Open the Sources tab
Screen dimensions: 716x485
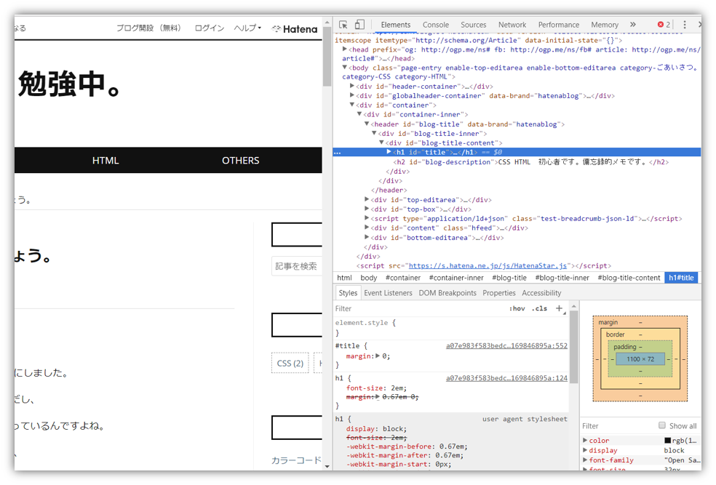474,25
